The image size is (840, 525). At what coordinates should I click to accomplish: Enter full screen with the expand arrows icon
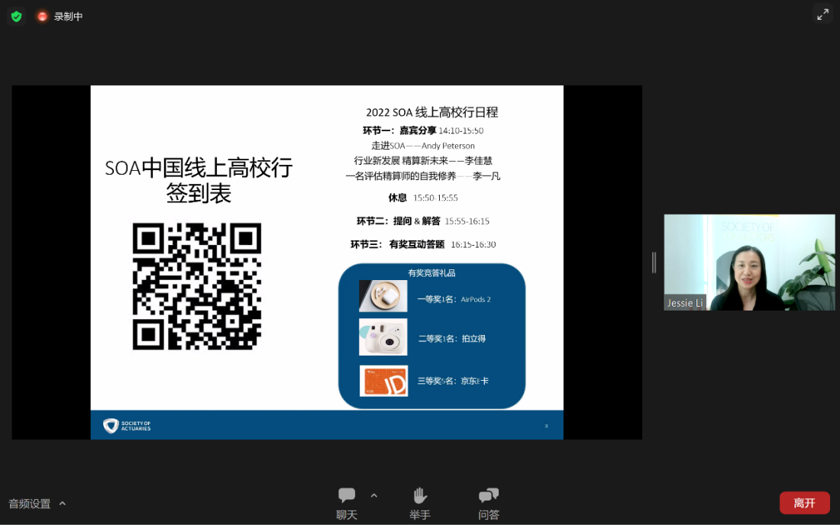[822, 14]
